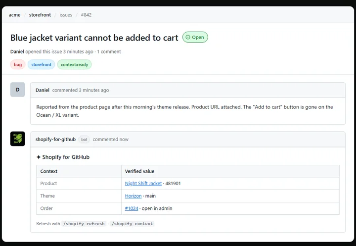This screenshot has height=246, width=356.
Task: Open the acme breadcrumb link
Action: (x=14, y=15)
